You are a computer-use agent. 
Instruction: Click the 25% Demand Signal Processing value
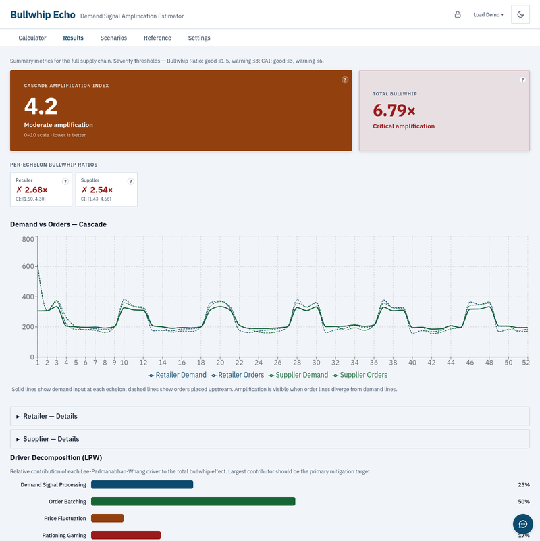(x=523, y=485)
